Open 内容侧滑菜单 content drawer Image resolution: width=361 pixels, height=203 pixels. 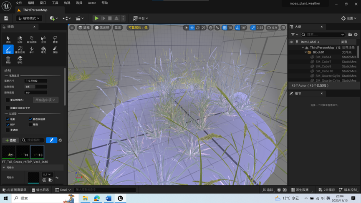point(14,190)
